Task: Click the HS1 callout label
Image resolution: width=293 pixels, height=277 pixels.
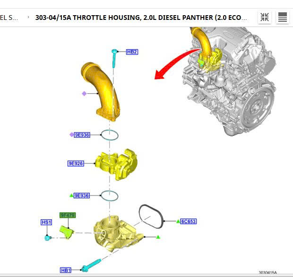Action: (x=46, y=222)
